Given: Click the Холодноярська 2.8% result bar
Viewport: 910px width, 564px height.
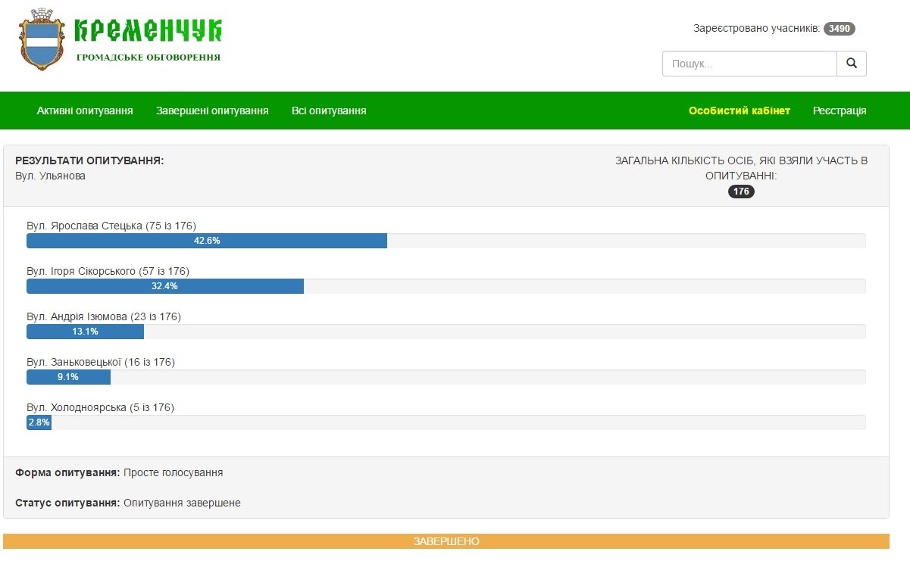Looking at the screenshot, I should point(39,422).
